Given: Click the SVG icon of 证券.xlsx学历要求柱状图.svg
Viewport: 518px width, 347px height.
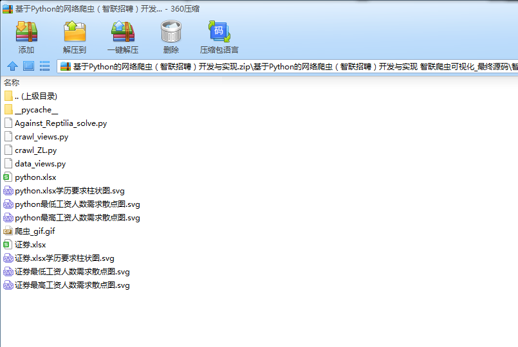Looking at the screenshot, I should (x=8, y=258).
